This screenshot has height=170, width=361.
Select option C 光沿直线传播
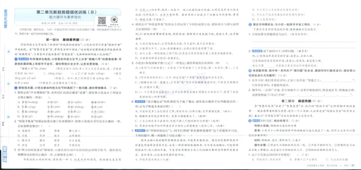336,160
